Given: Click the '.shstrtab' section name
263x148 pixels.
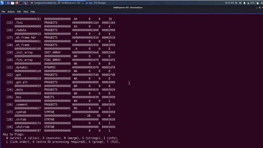Looking at the screenshot, I should tap(22, 127).
